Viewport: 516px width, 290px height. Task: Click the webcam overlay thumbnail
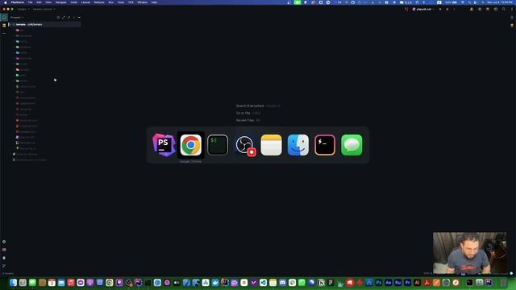[x=469, y=253]
